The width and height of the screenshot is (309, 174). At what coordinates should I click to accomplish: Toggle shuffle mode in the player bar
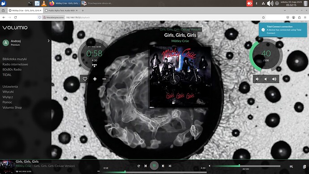point(170,166)
